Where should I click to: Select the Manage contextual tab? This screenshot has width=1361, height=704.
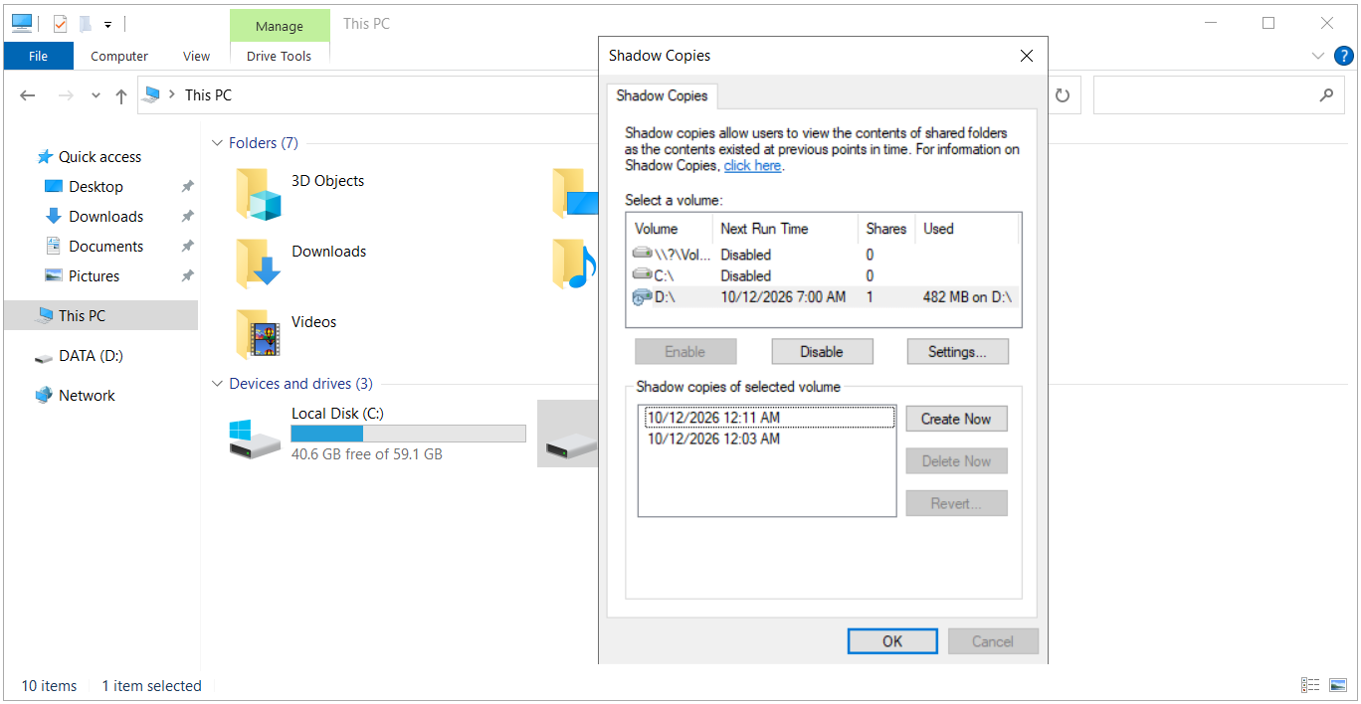279,27
